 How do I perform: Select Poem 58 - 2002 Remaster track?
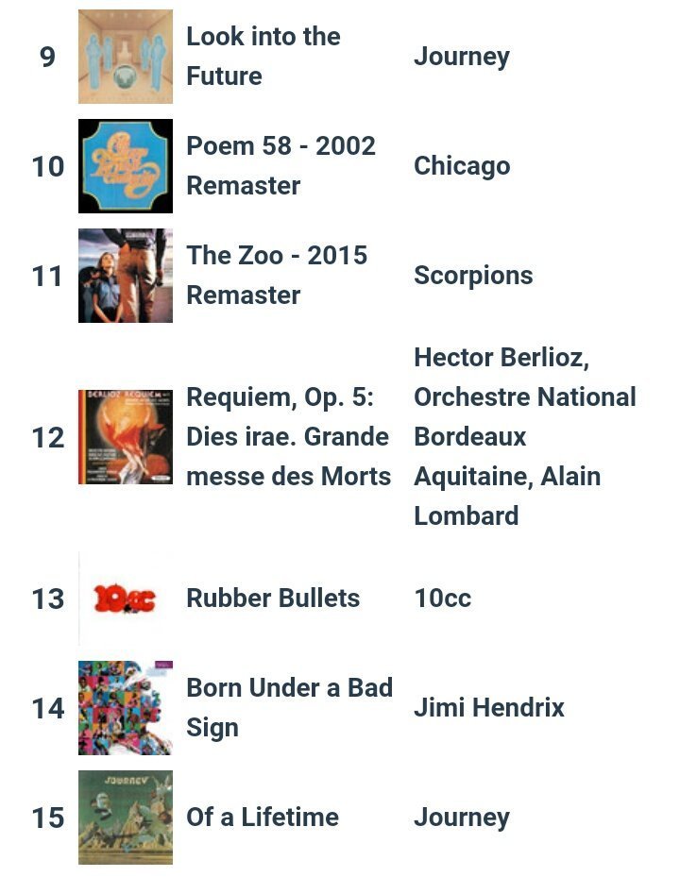[280, 165]
